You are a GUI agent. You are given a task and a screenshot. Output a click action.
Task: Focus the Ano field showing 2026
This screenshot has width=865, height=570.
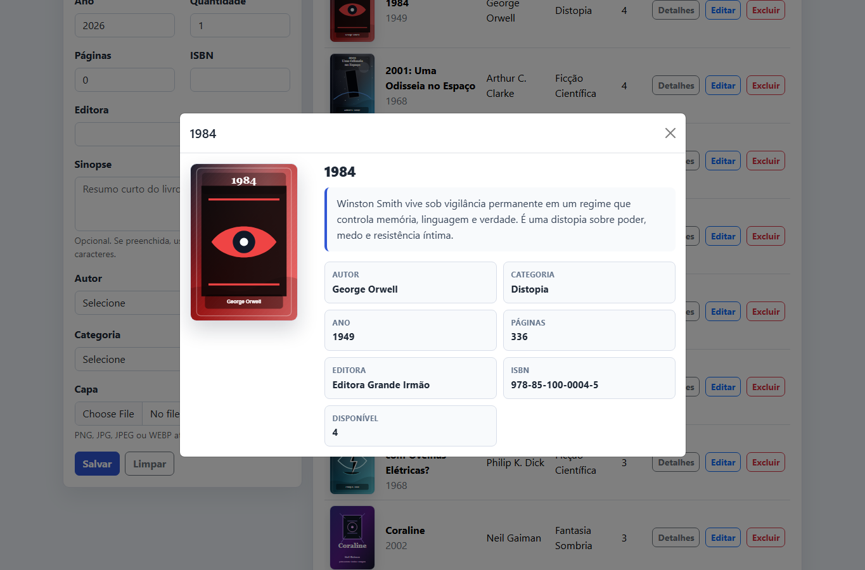coord(125,25)
